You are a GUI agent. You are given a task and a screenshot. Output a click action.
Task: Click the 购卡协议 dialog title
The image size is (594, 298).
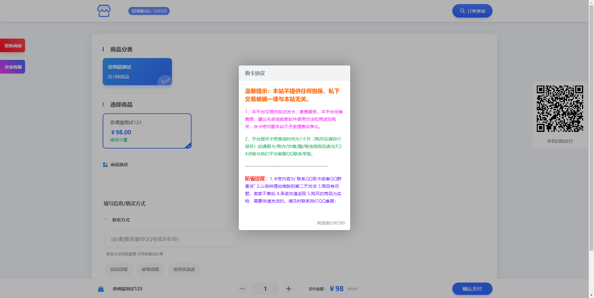[255, 73]
